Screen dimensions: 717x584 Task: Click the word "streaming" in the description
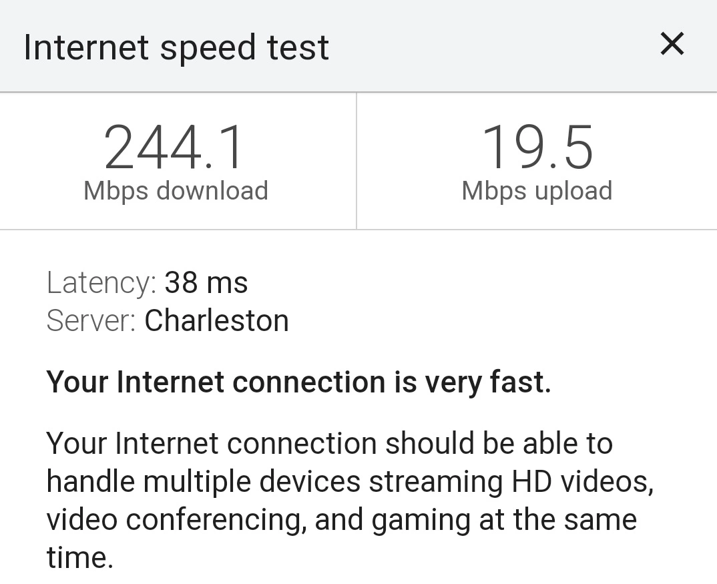click(436, 483)
